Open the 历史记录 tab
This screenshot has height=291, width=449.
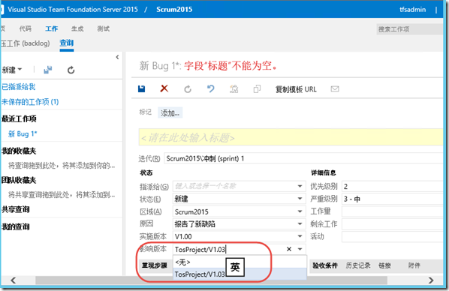point(358,265)
